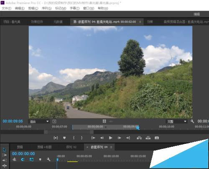This screenshot has width=209, height=169.
Task: Open the 文件 (File) menu
Action: [x=7, y=8]
